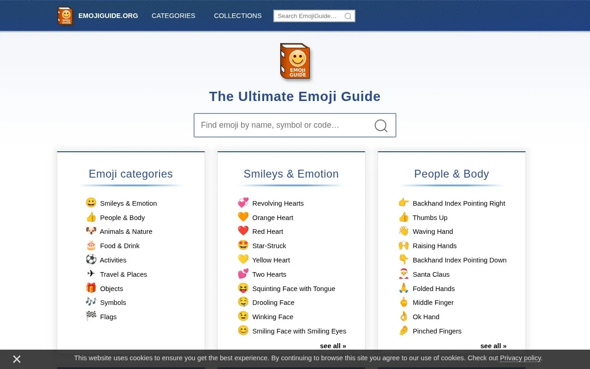Click the revolving hearts emoji icon
590x369 pixels.
click(243, 203)
